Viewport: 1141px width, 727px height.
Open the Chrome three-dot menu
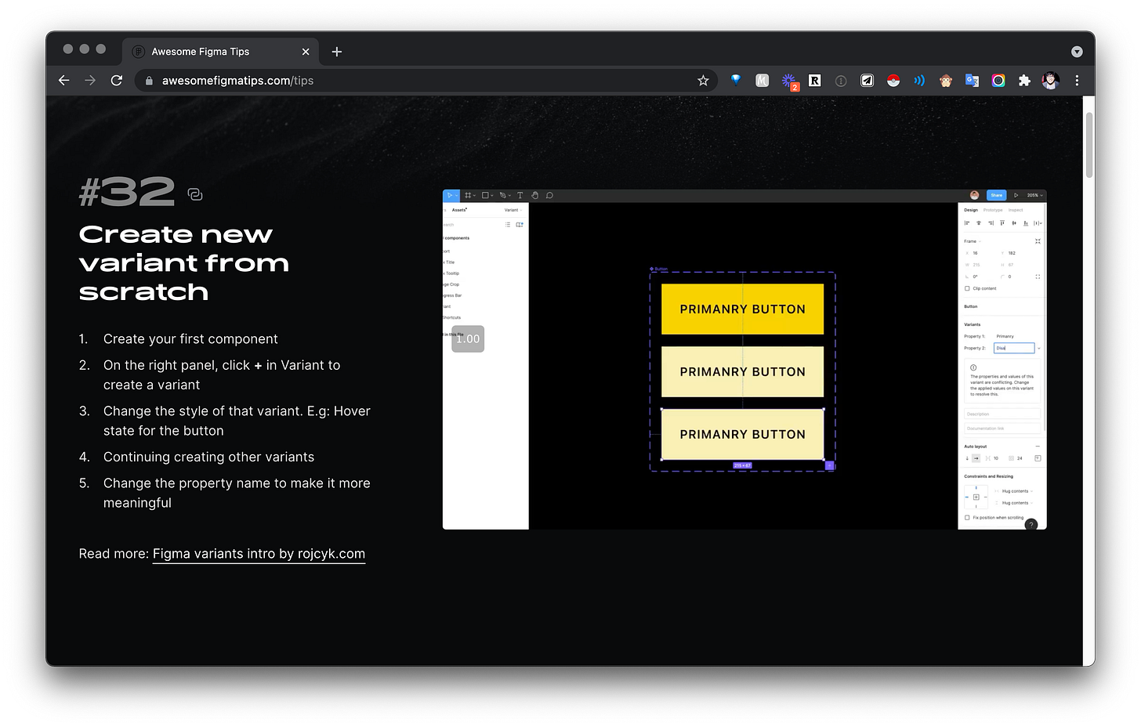tap(1077, 81)
